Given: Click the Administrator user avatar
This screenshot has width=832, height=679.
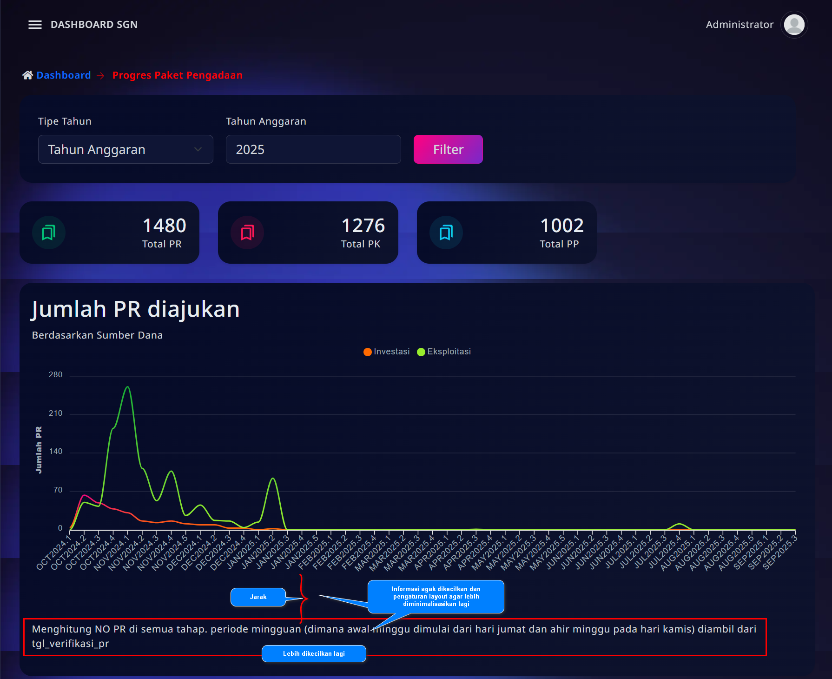Looking at the screenshot, I should [794, 25].
